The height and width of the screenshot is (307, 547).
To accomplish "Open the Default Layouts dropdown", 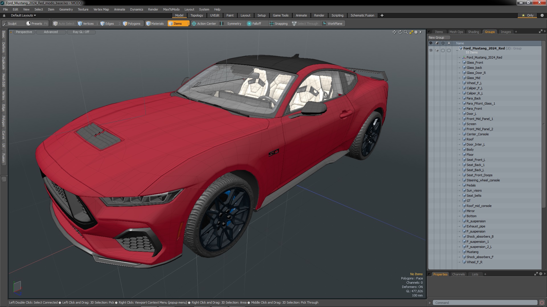I will tap(23, 15).
